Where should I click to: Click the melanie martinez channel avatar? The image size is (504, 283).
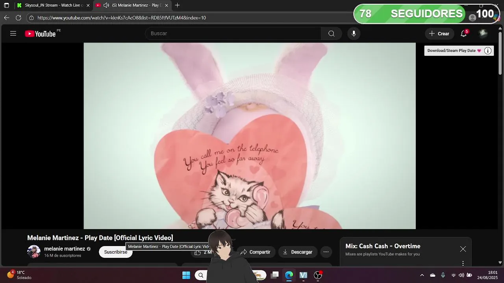coord(34,252)
